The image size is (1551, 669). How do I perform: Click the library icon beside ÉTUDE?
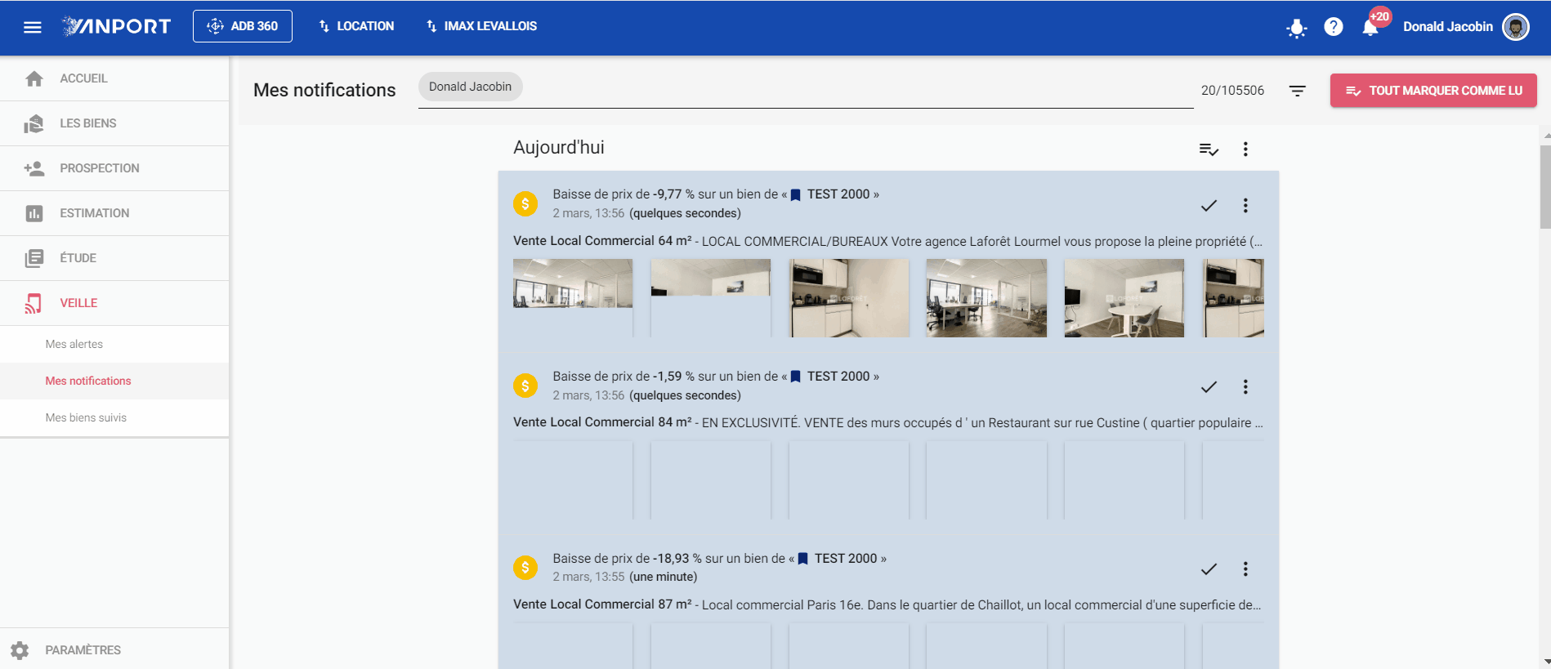pos(34,258)
